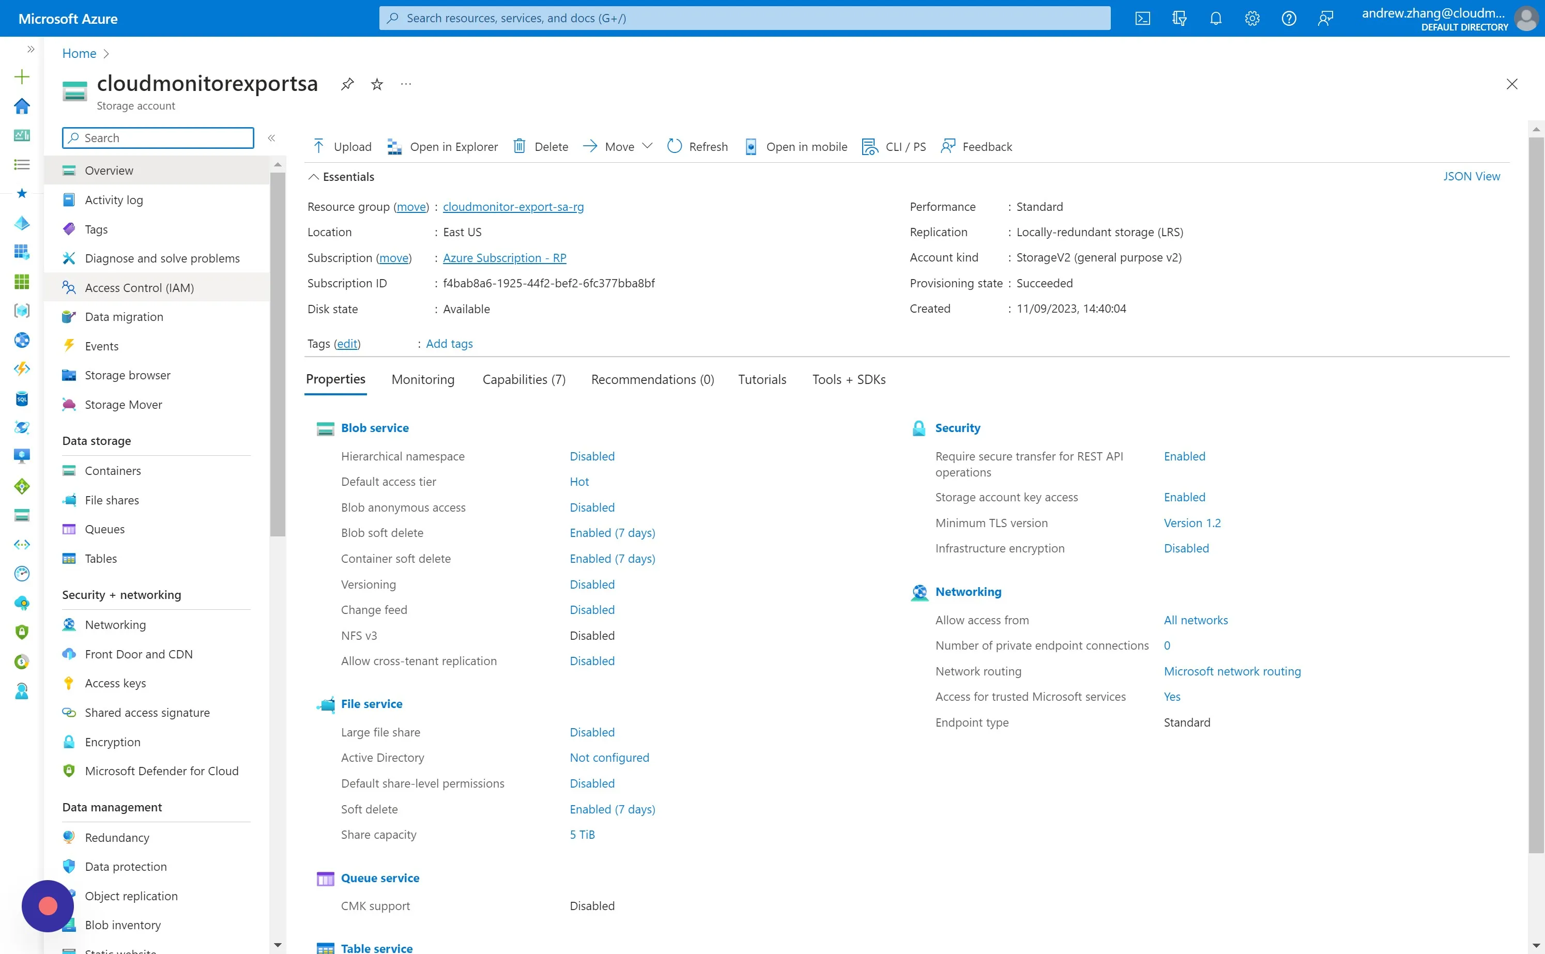Click 5 TiB share capacity value

(x=582, y=834)
